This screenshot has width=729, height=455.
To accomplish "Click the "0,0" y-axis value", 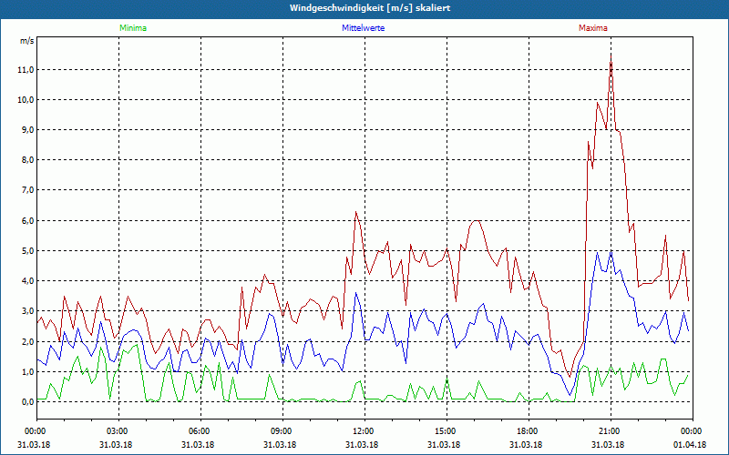I will [27, 401].
